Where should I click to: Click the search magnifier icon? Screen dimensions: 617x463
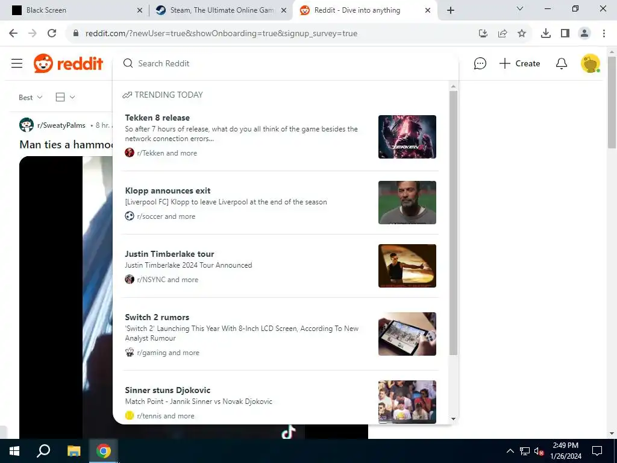[128, 63]
